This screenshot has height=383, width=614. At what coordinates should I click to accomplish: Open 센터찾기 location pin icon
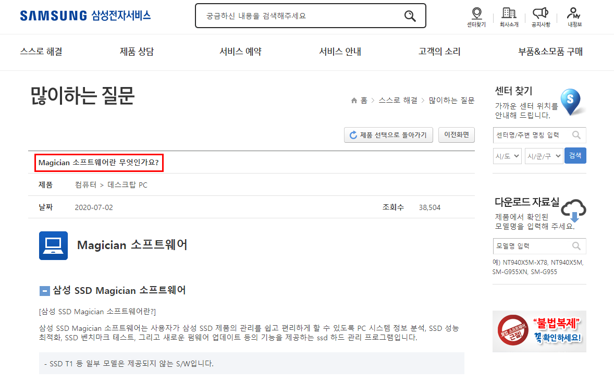476,14
